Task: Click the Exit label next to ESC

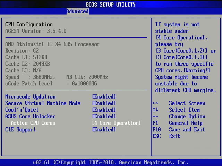Action: 174,136
